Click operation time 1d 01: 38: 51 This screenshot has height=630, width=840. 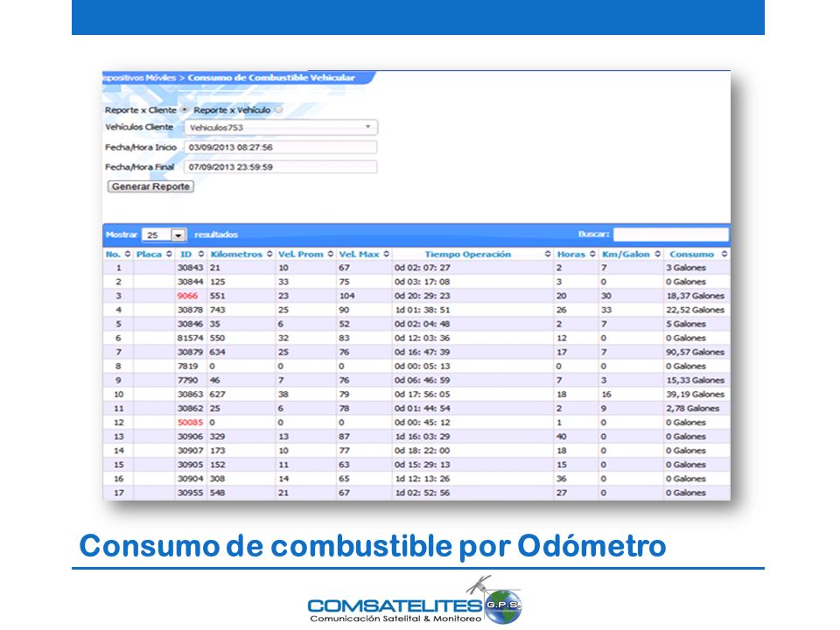(x=422, y=310)
